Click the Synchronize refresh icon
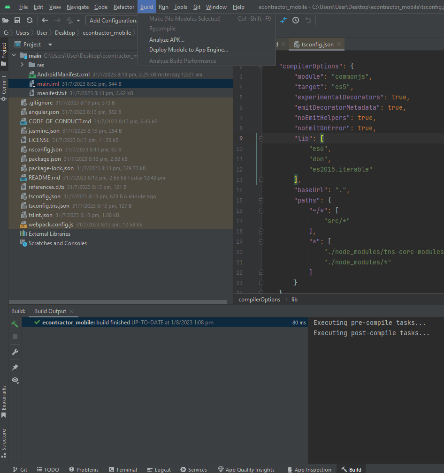Viewport: 444px width, 473px height. pos(29,20)
